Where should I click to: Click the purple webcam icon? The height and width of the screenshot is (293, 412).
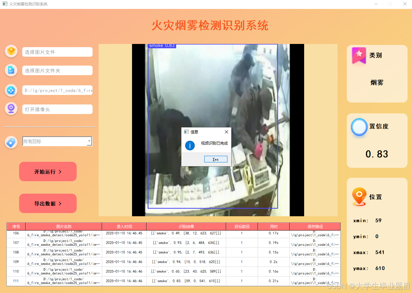point(11,109)
